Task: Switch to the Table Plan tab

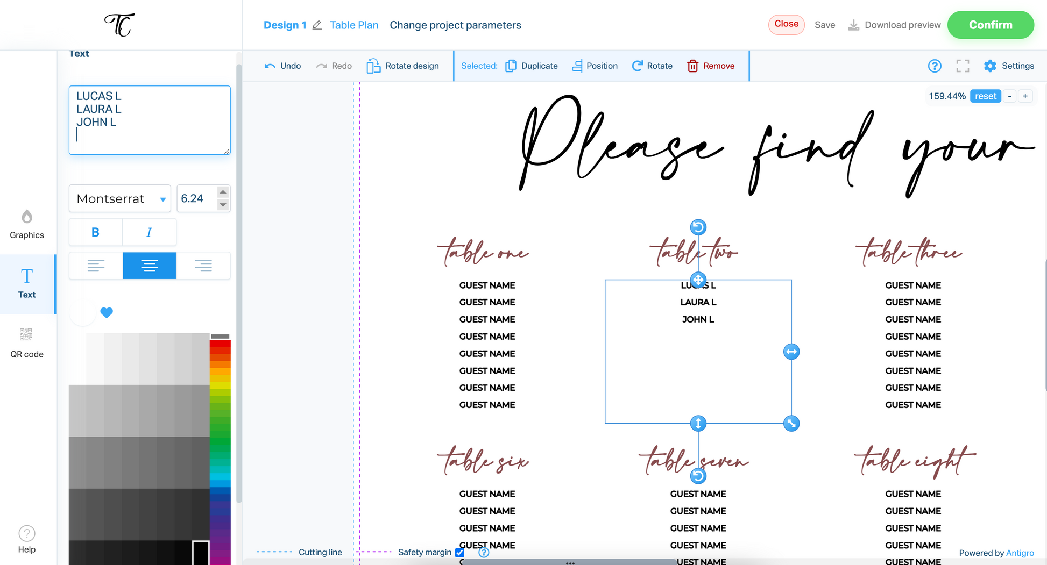Action: pyautogui.click(x=353, y=25)
